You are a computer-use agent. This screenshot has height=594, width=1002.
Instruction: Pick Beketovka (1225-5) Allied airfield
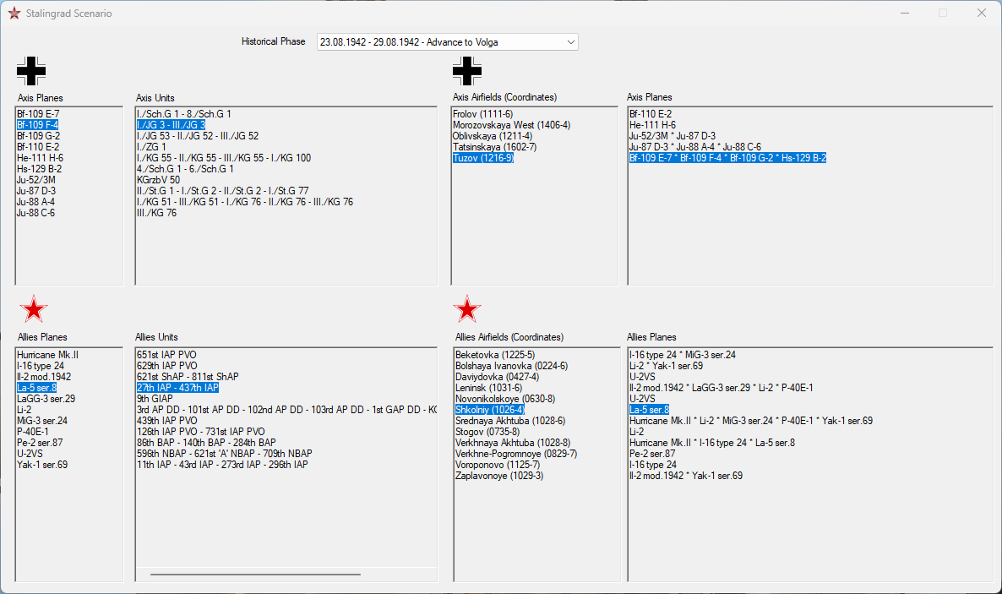point(495,355)
